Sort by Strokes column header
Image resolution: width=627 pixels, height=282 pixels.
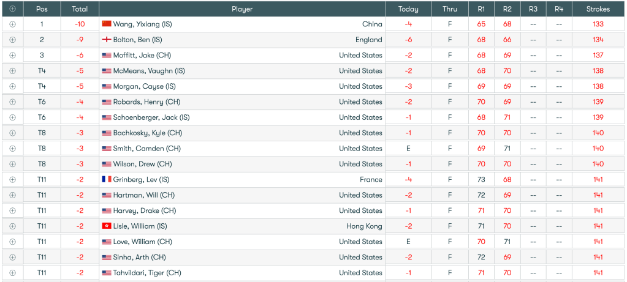tap(598, 9)
